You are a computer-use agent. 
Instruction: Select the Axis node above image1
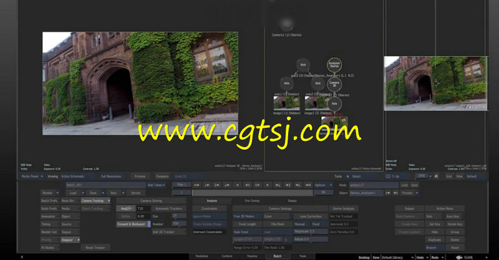[x=286, y=84]
